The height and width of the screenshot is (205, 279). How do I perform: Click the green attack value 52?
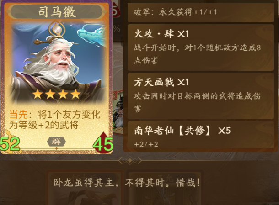click(x=10, y=143)
